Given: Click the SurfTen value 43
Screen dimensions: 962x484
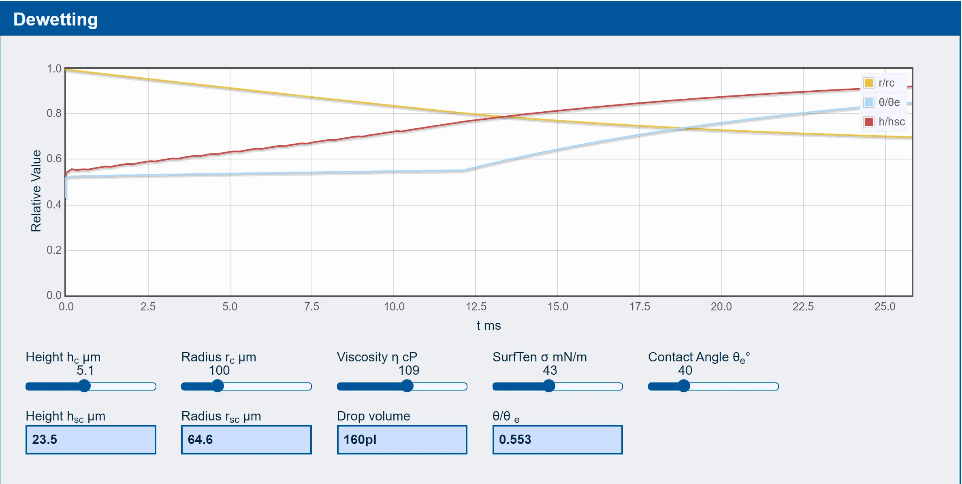Looking at the screenshot, I should click(x=550, y=370).
